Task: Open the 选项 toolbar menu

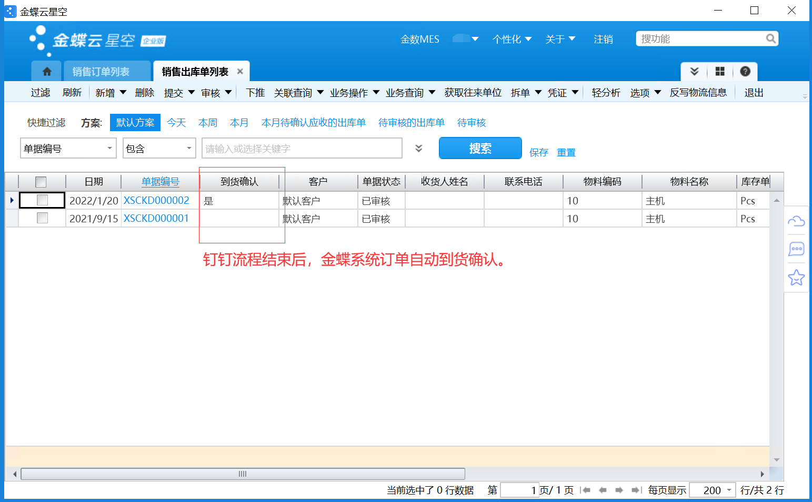Action: click(x=645, y=93)
